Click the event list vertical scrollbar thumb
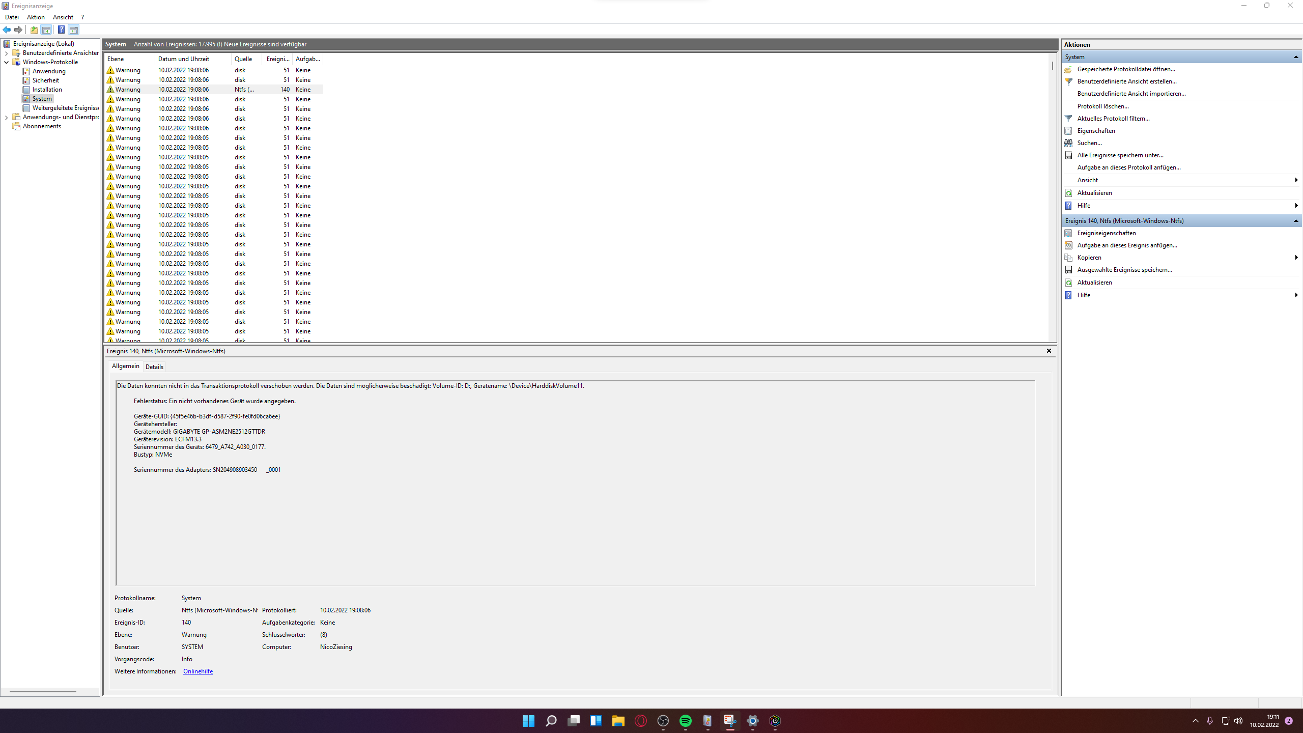This screenshot has width=1303, height=733. click(x=1053, y=66)
